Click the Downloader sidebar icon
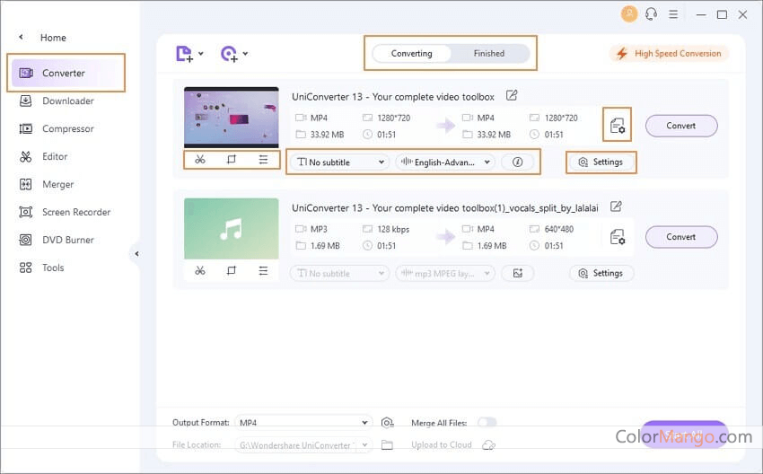Screen dimensions: 763x474 pyautogui.click(x=25, y=101)
